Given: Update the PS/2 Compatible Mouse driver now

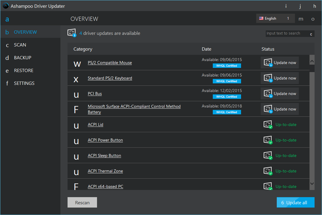Looking at the screenshot, I should coord(280,63).
